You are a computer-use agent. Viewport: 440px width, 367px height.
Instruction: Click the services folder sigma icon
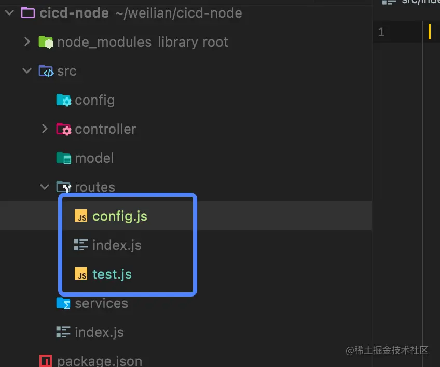tap(63, 303)
